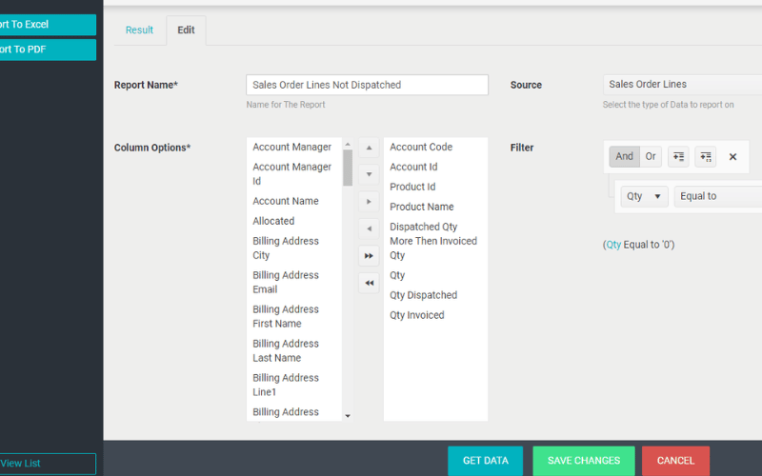
Task: Click the column list scroll up arrow
Action: point(348,145)
